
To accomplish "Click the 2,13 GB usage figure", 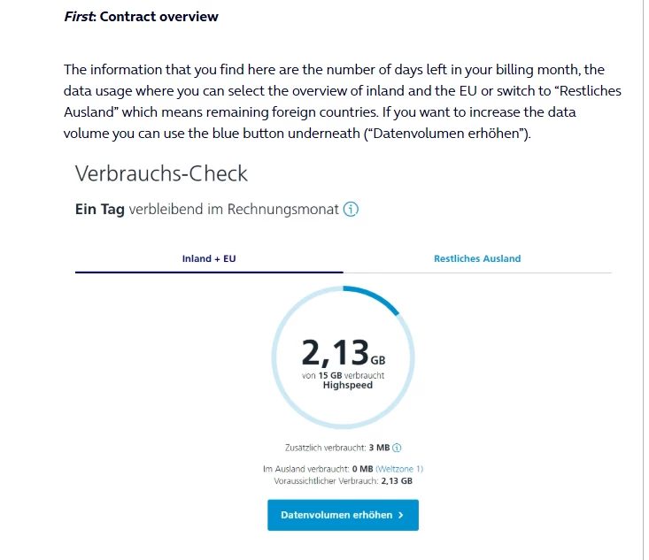I will tap(336, 353).
